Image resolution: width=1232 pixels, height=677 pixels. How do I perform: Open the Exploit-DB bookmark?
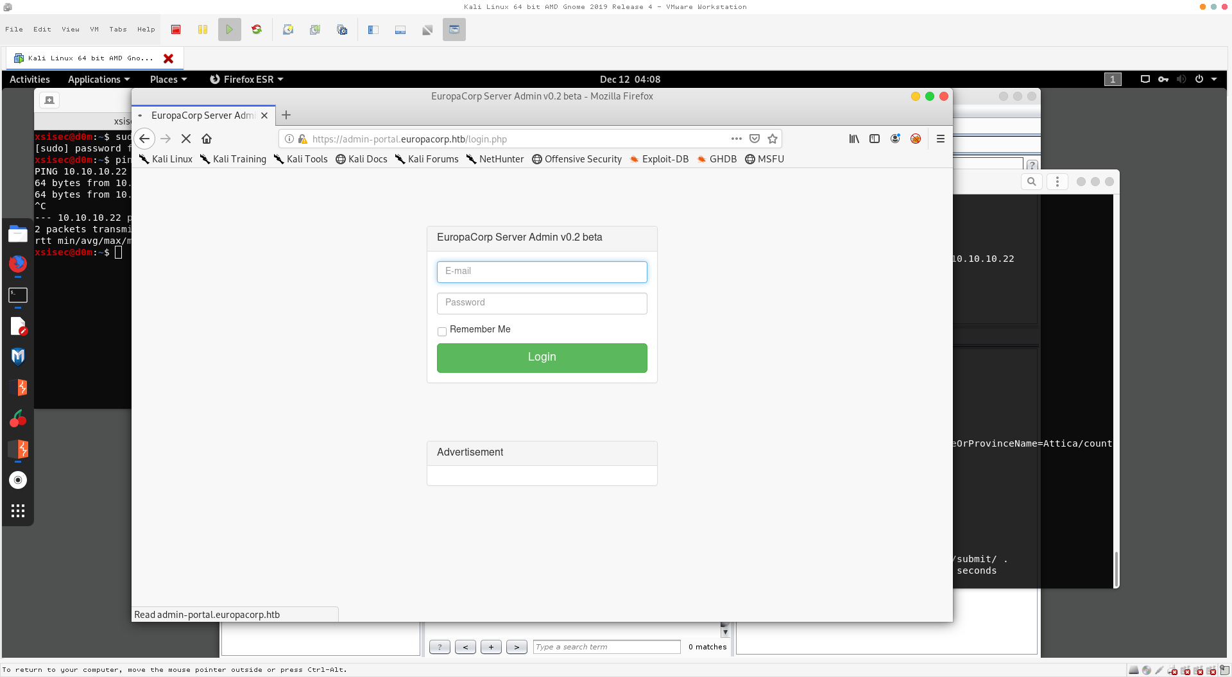659,159
